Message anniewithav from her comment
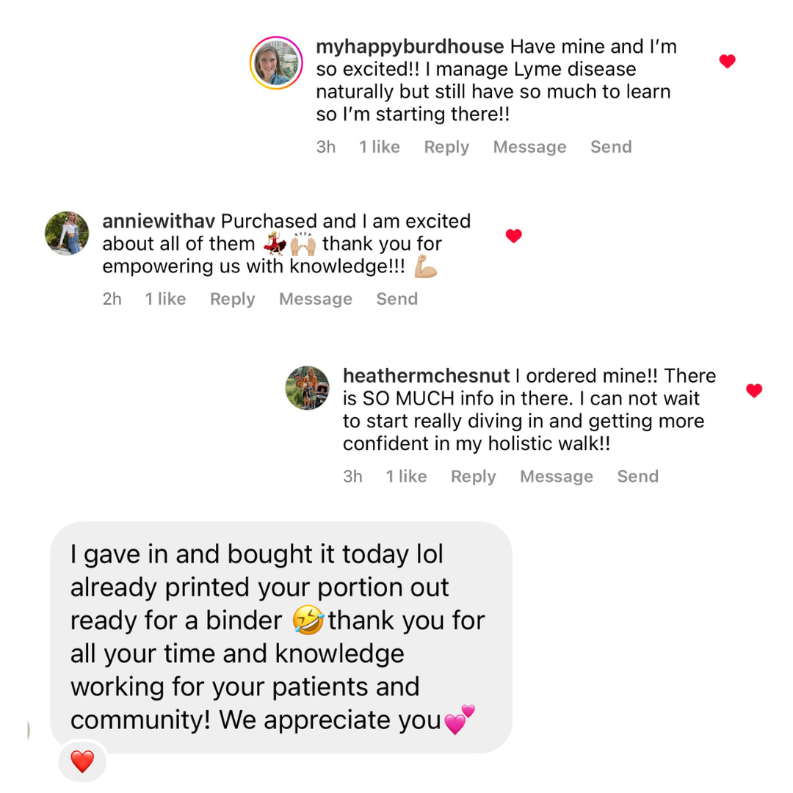 coord(315,299)
